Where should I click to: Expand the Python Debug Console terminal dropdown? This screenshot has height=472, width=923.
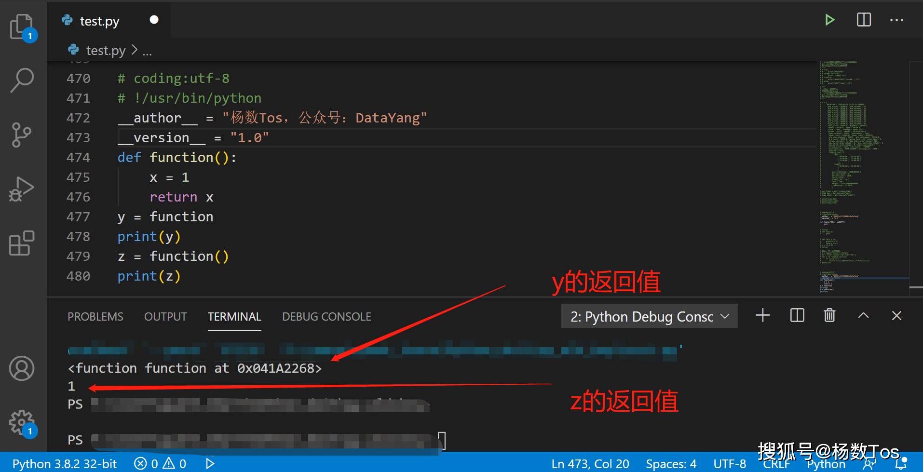(x=649, y=316)
